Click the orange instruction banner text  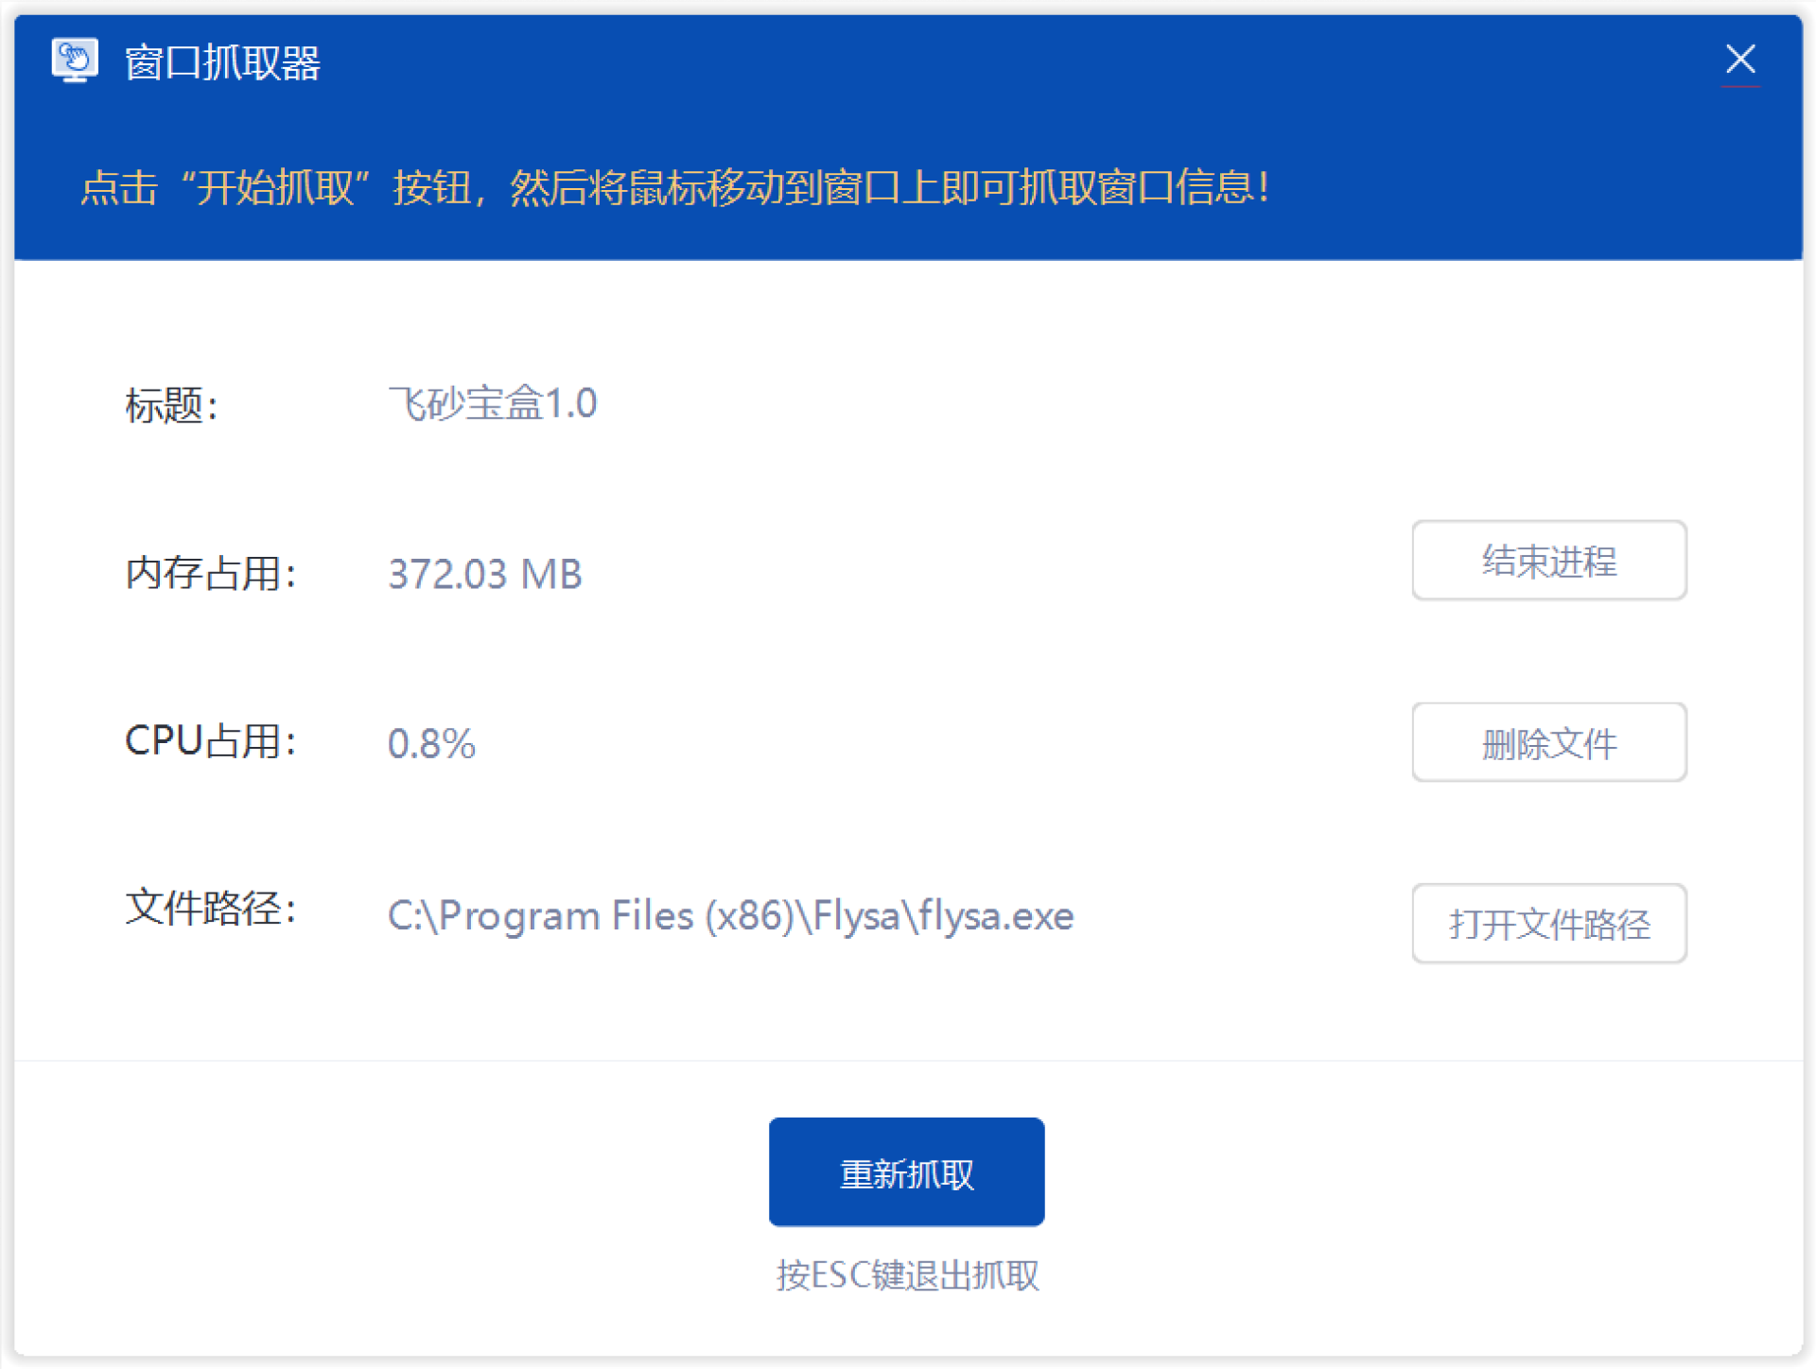tap(674, 187)
